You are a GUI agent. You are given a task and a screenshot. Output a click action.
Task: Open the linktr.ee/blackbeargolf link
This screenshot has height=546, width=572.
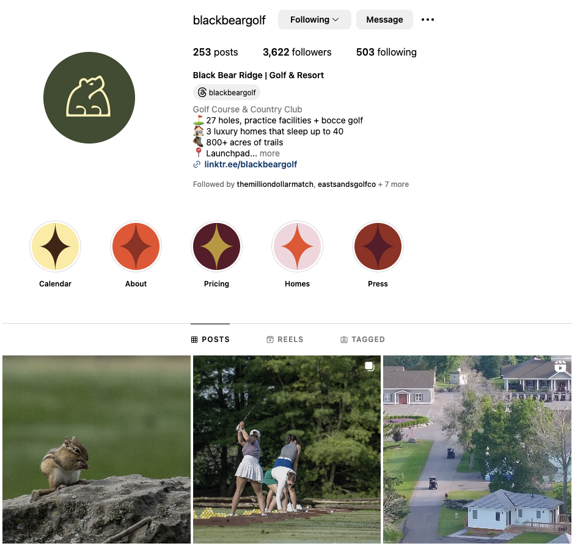pyautogui.click(x=251, y=164)
